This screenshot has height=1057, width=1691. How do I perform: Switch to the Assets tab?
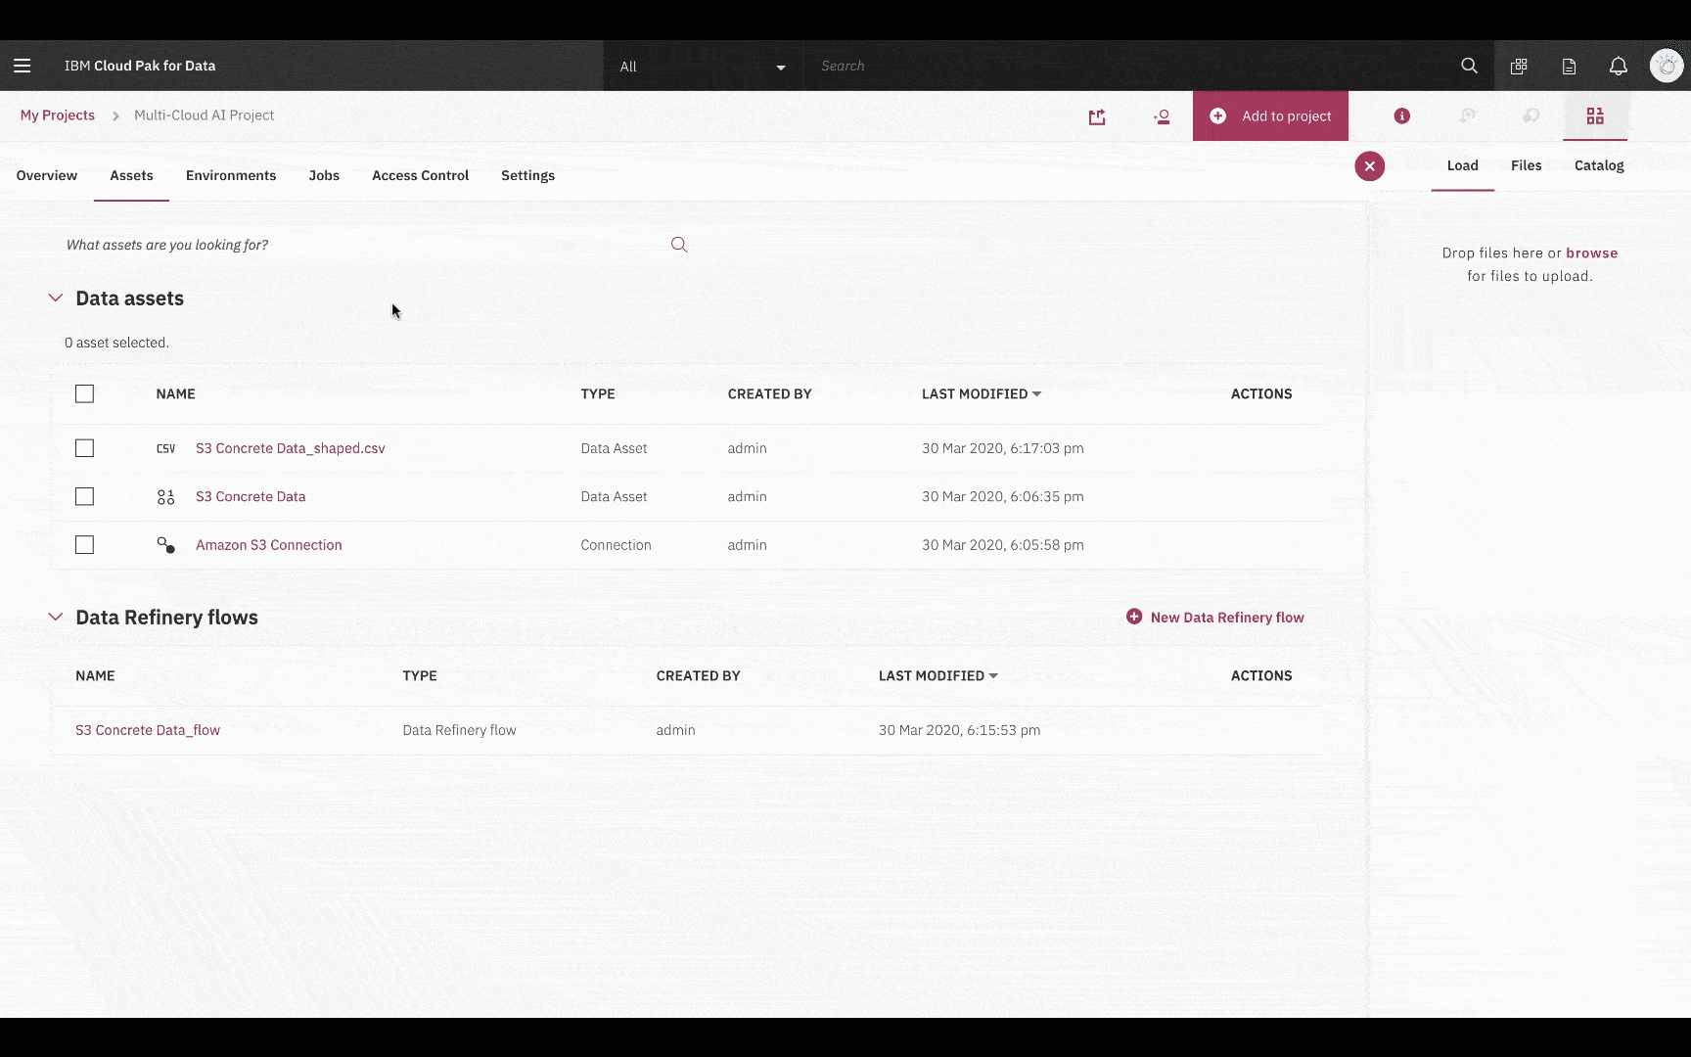coord(131,175)
